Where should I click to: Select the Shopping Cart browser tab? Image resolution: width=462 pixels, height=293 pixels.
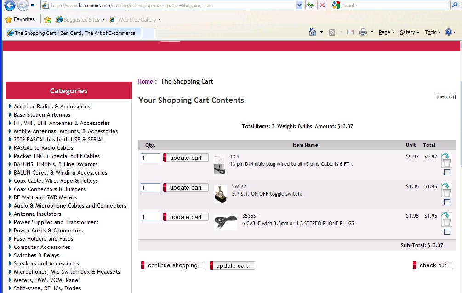(x=74, y=33)
